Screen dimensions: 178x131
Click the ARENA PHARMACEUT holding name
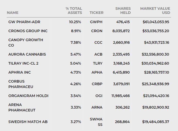coord(22,107)
